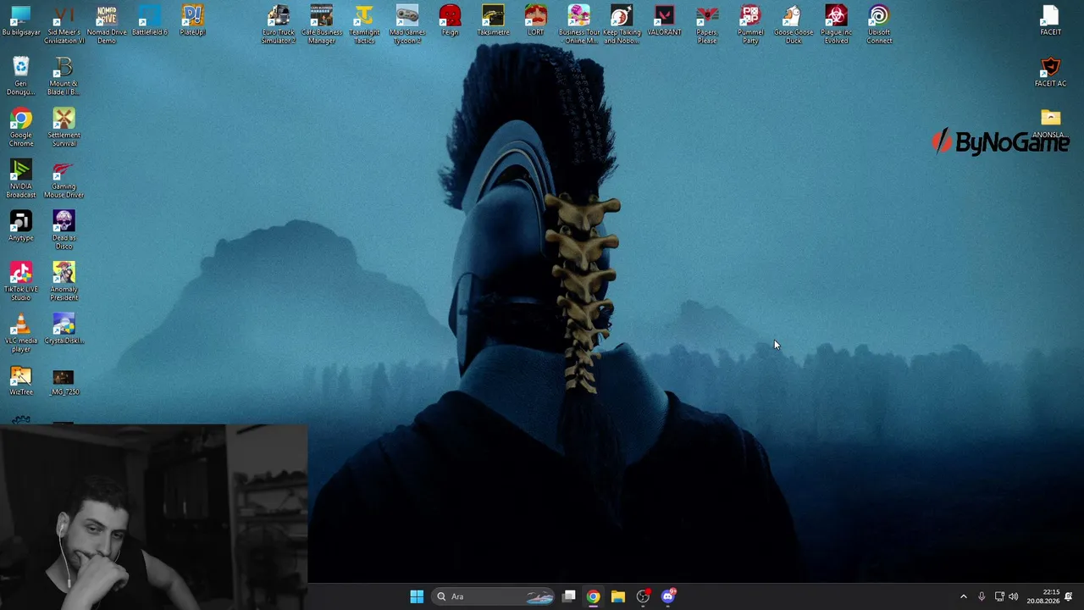This screenshot has height=610, width=1084.
Task: Open the Windows Start menu
Action: [417, 596]
